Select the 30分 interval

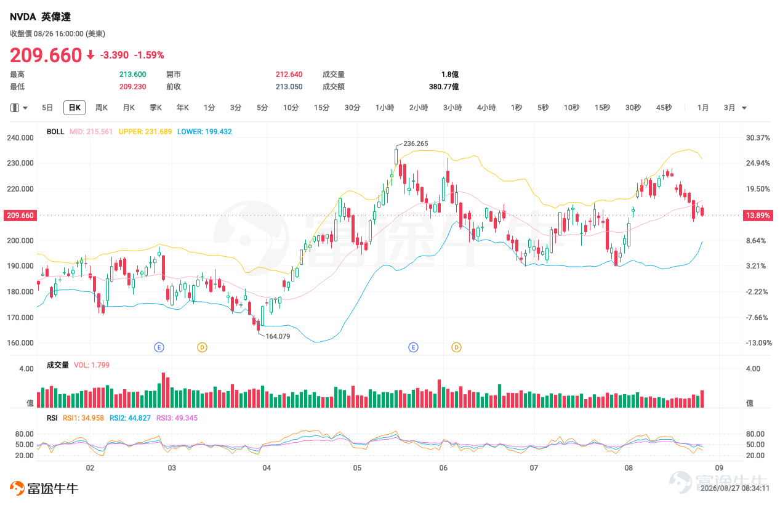(353, 108)
